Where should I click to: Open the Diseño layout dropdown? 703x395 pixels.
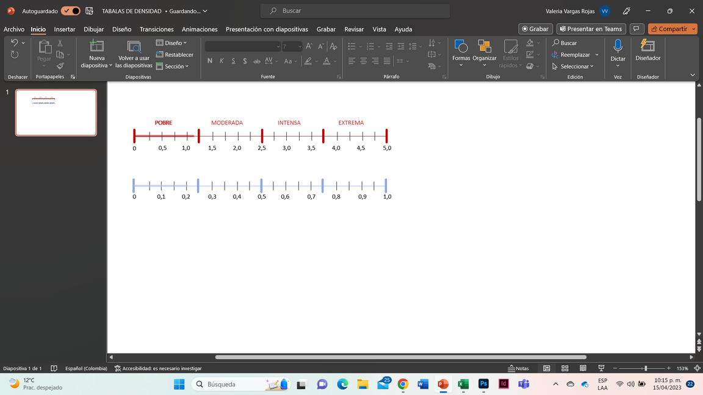(x=171, y=43)
